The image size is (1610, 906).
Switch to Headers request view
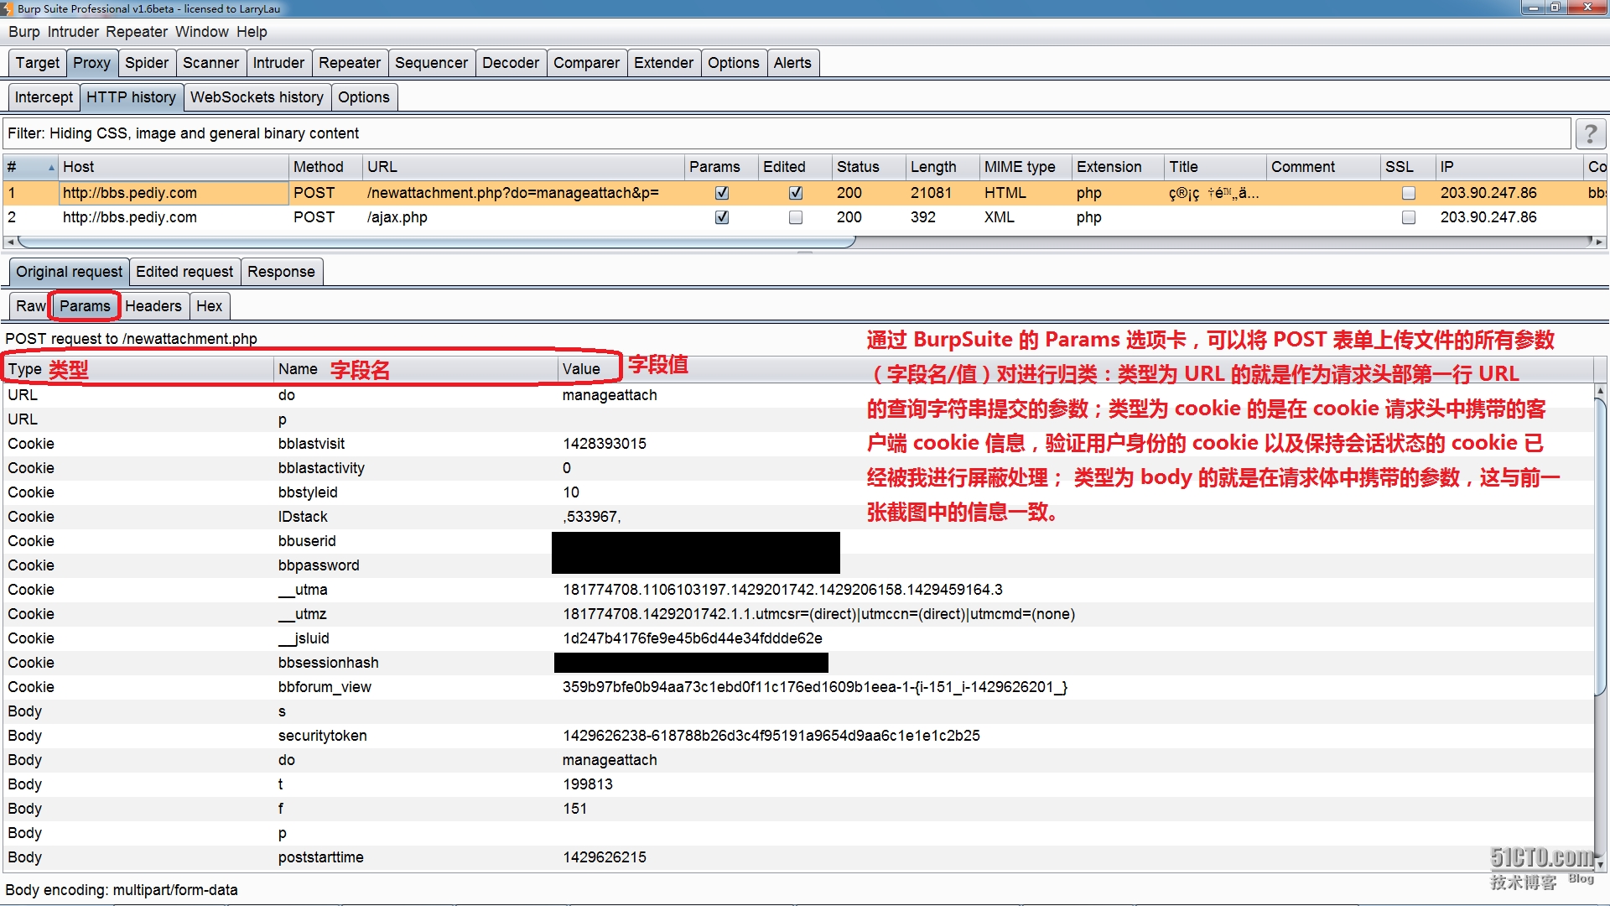pos(153,306)
